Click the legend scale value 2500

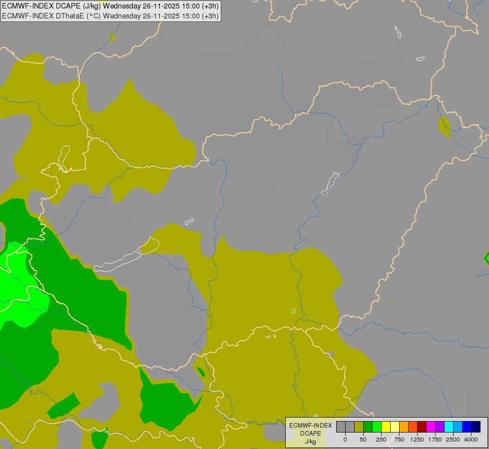pos(453,440)
